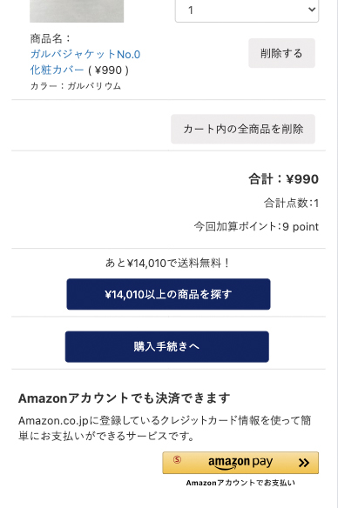
Task: Click the 合計:¥990 total text
Action: 283,179
